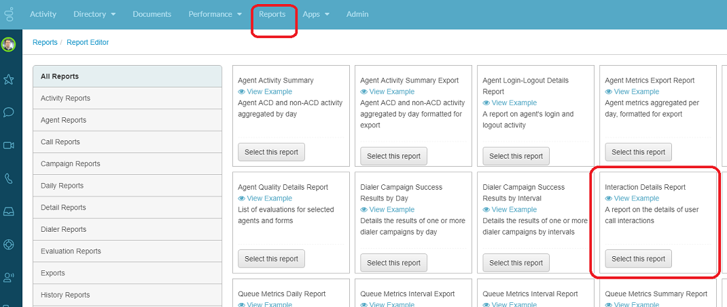Open agent headset icon in sidebar
The width and height of the screenshot is (727, 307).
pos(8,277)
